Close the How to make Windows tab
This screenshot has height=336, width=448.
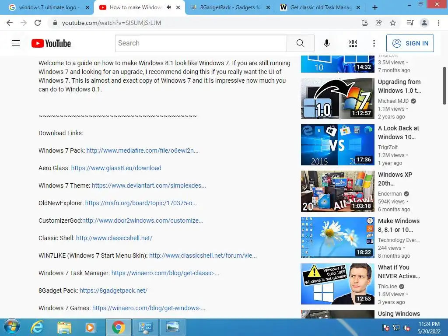tap(178, 8)
